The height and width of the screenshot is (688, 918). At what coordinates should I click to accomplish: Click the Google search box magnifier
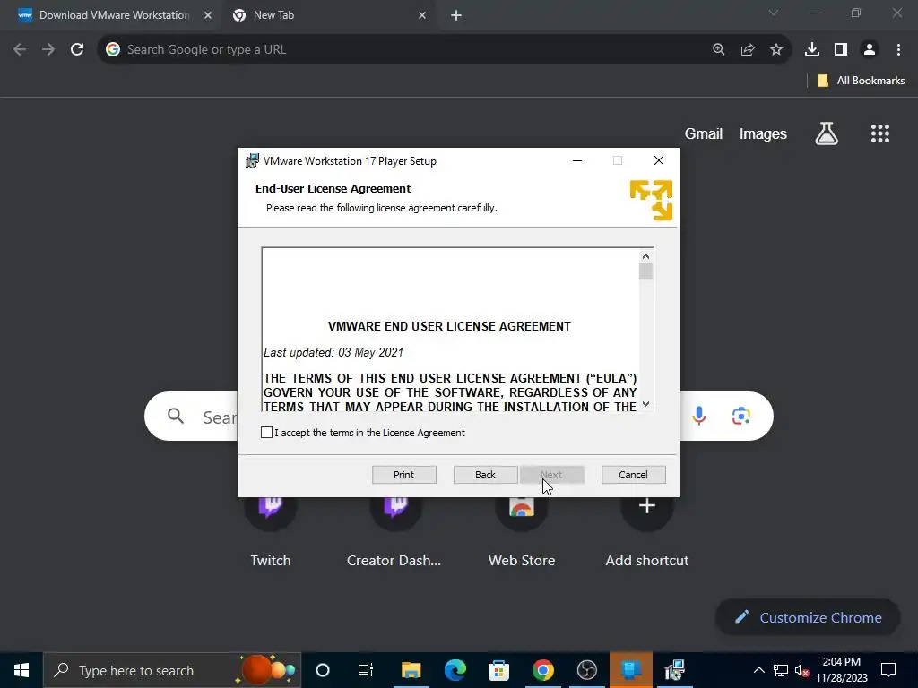(x=176, y=416)
